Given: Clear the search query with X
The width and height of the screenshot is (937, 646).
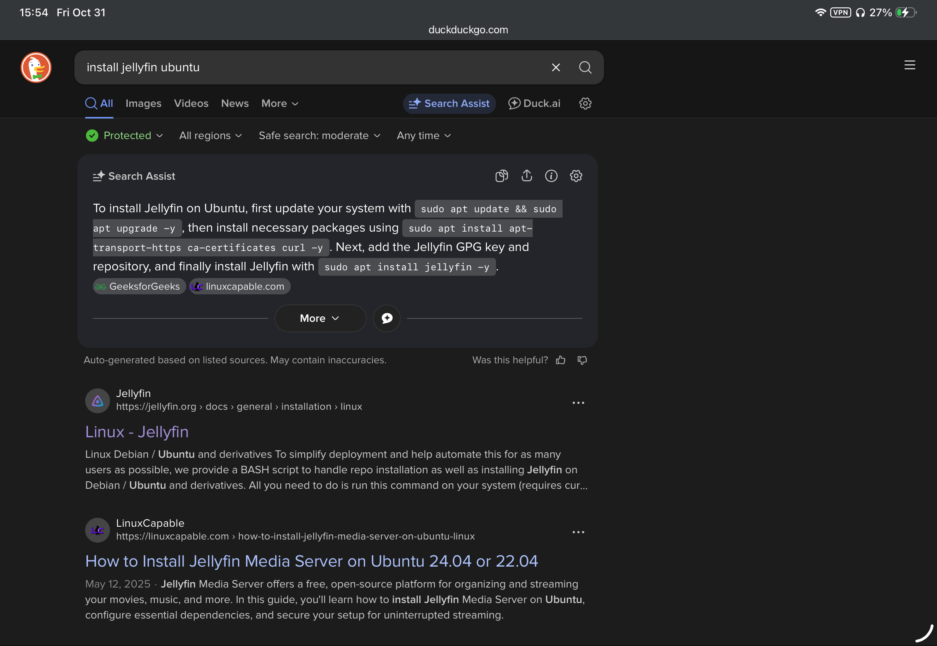Looking at the screenshot, I should (x=556, y=67).
